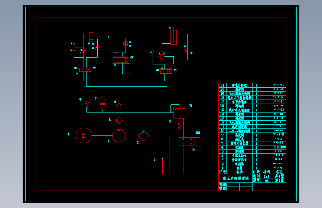Select the diamond filter symbol beside the pump
The height and width of the screenshot is (208, 322).
[x=143, y=136]
